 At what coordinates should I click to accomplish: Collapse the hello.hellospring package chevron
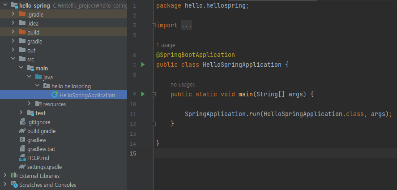pyautogui.click(x=38, y=86)
